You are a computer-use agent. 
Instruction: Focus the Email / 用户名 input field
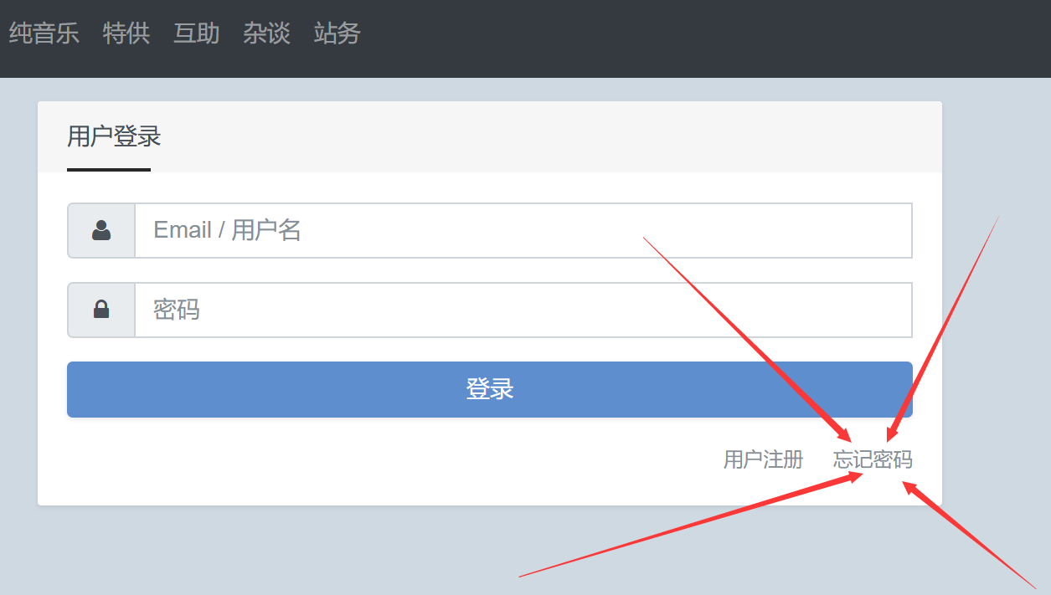[x=523, y=230]
